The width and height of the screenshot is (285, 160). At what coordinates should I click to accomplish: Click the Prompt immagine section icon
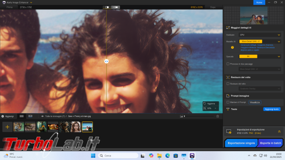click(228, 96)
